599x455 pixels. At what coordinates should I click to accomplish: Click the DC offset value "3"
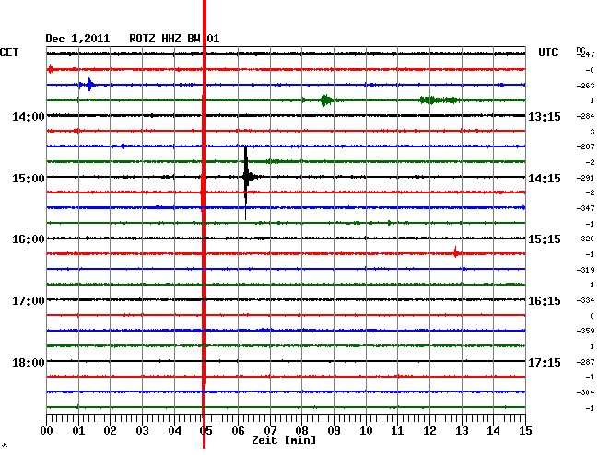coord(593,132)
